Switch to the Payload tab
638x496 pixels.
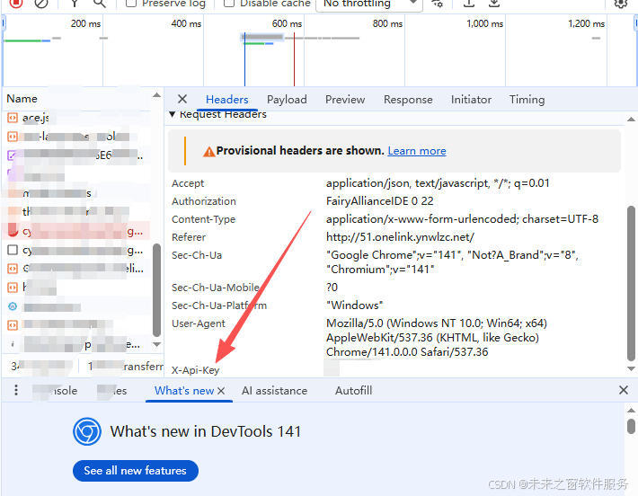(287, 99)
